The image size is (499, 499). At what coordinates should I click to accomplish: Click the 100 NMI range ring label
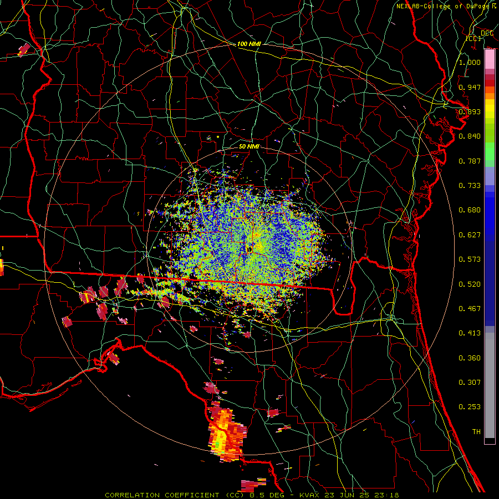click(x=249, y=44)
